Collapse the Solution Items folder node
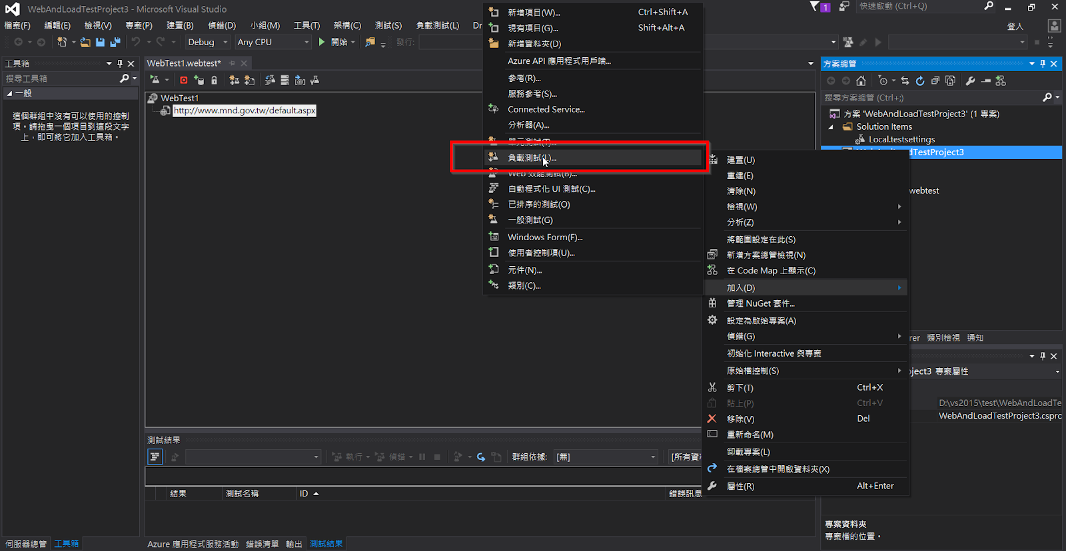The width and height of the screenshot is (1066, 551). (831, 126)
